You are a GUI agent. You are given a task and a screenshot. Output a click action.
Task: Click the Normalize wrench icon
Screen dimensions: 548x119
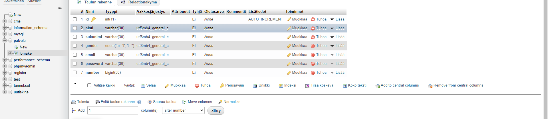[x=220, y=102]
